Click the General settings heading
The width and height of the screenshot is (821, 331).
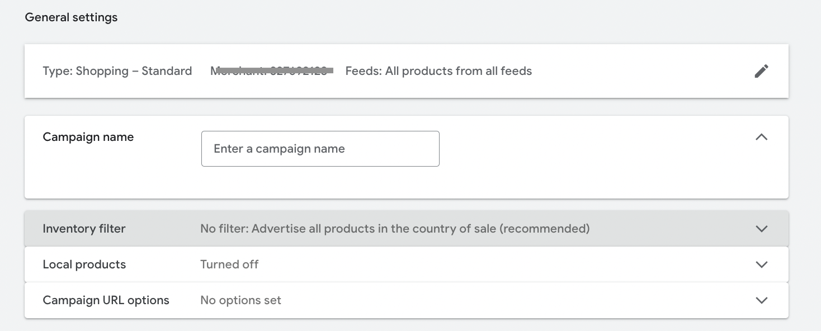pos(71,17)
